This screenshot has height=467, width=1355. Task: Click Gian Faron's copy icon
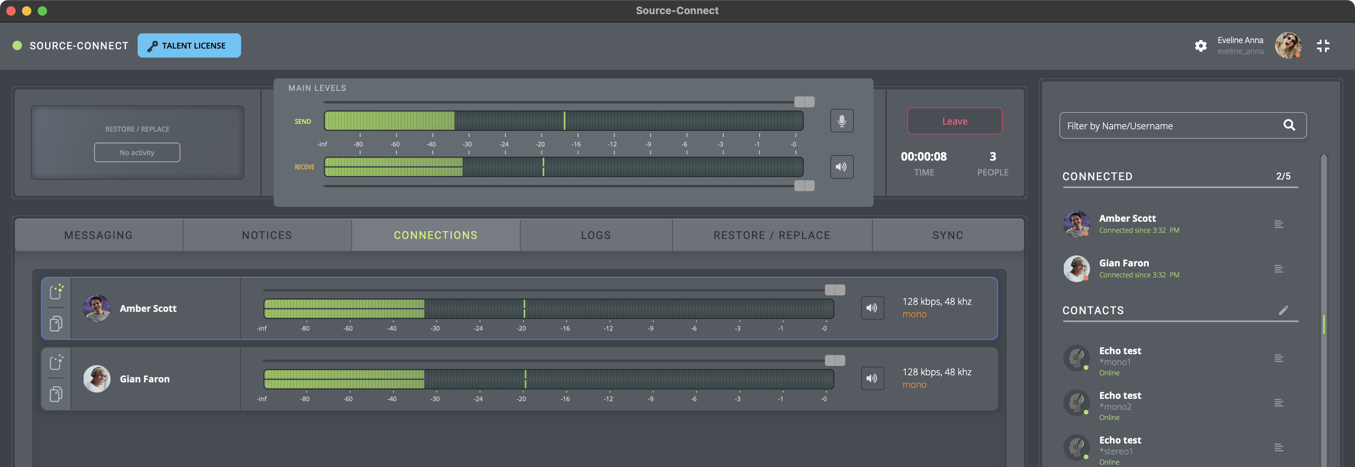[x=56, y=394]
